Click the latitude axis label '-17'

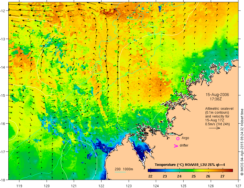tap(3, 152)
